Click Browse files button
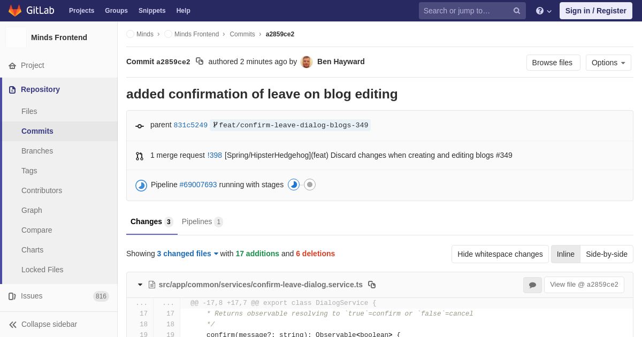The height and width of the screenshot is (337, 642). pos(552,63)
